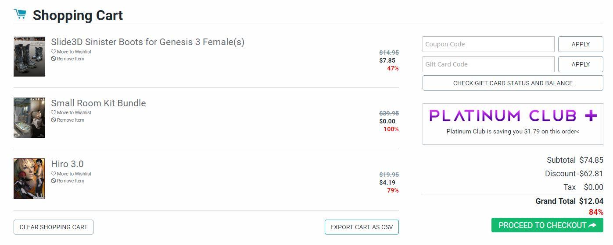
Task: Focus the Coupon Code input field
Action: (x=488, y=44)
